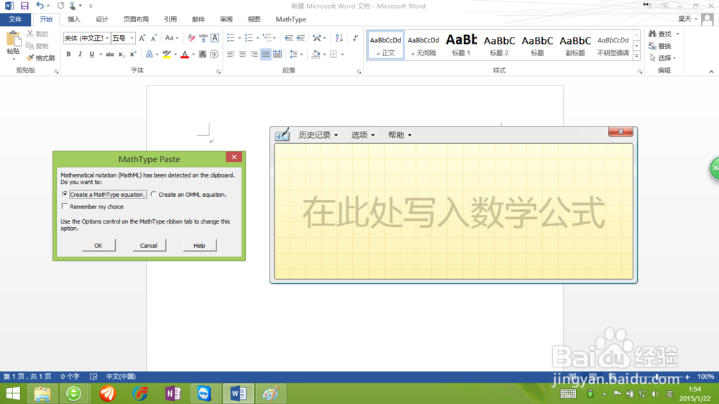Click Help in MathType Paste dialog
This screenshot has height=404, width=719.
[x=199, y=245]
